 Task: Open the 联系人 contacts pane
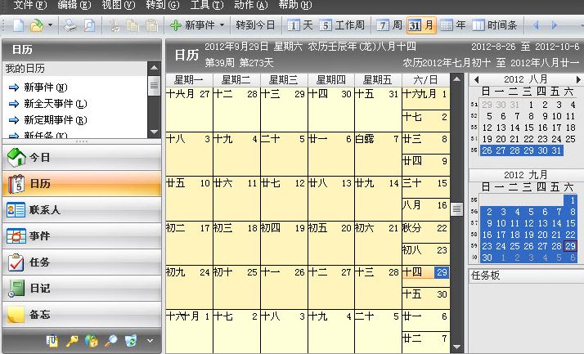point(82,210)
